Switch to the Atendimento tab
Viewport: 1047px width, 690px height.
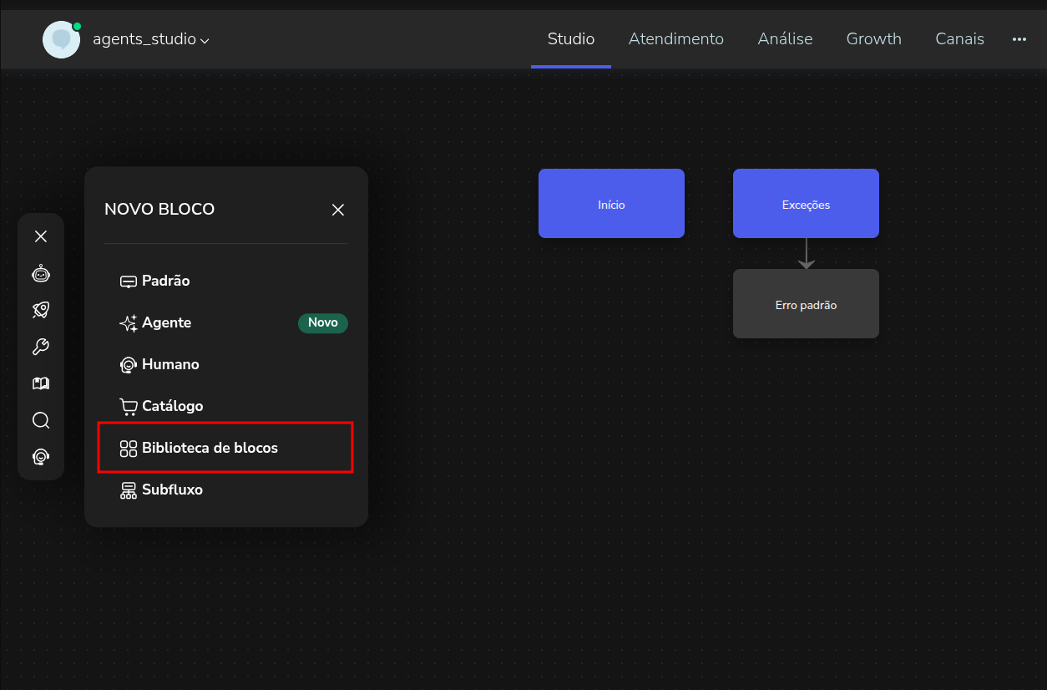tap(675, 39)
